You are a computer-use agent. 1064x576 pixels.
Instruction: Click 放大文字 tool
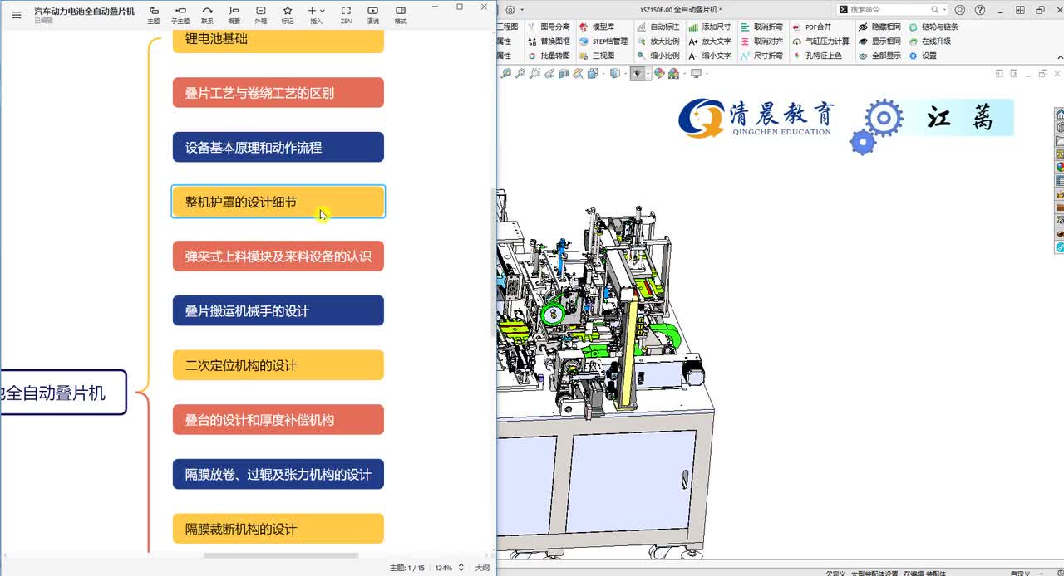tap(710, 41)
